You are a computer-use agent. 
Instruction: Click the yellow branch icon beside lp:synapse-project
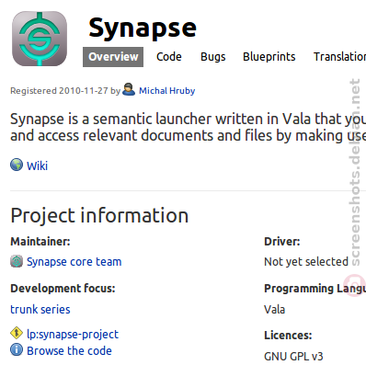click(x=17, y=334)
